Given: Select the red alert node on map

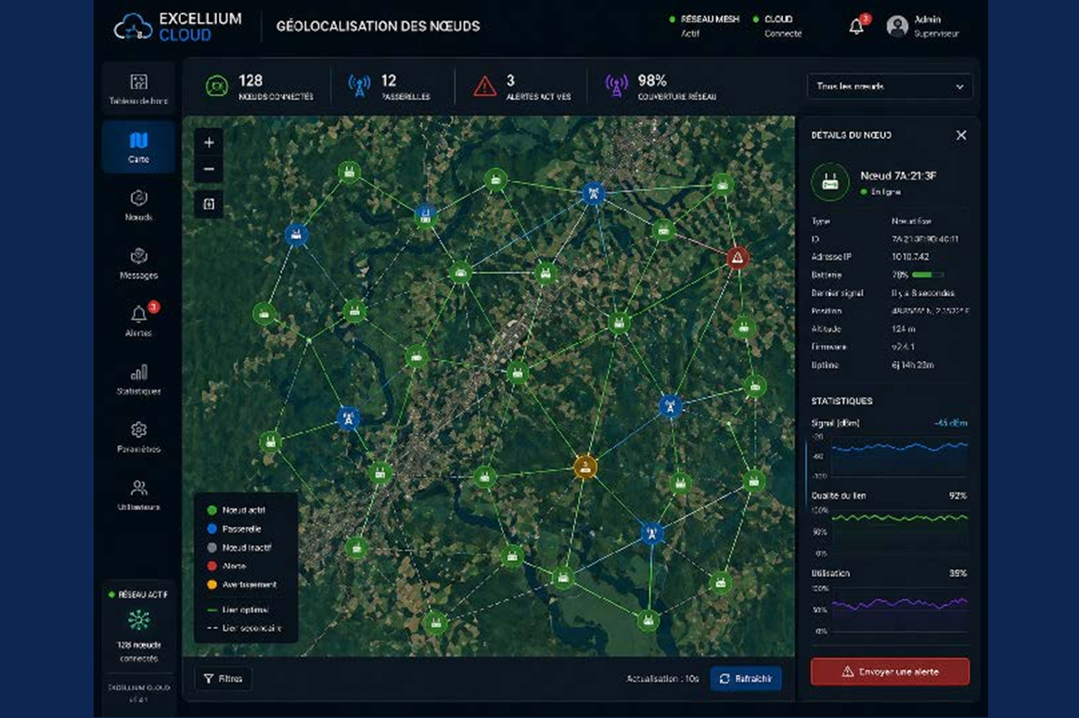Looking at the screenshot, I should coord(738,258).
